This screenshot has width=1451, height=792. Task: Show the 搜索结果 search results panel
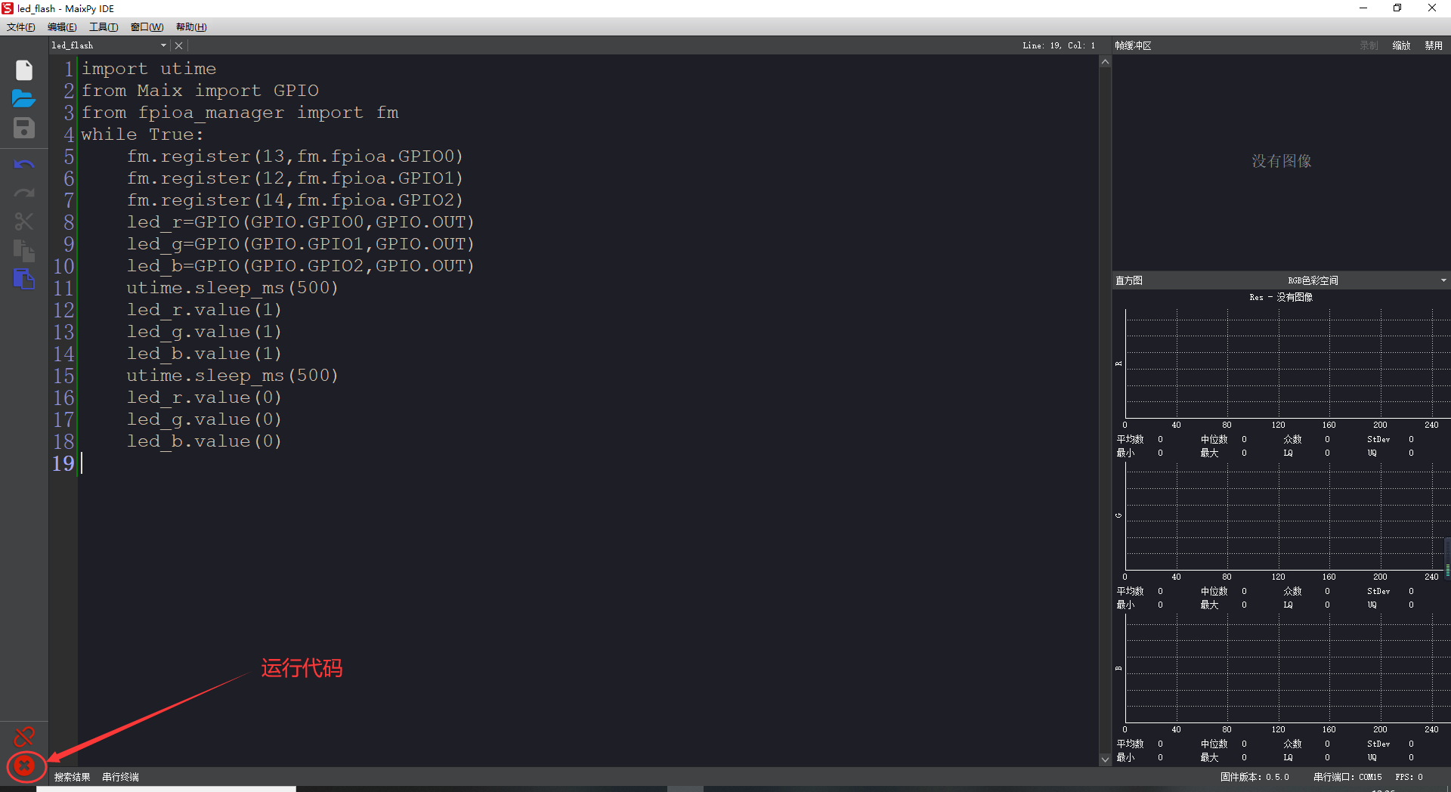[72, 777]
